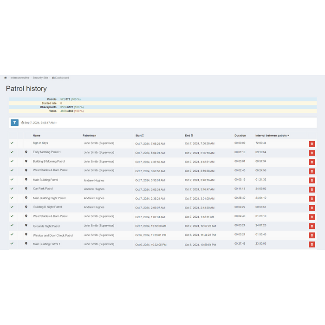
Task: Click the Name column header
Action: pyautogui.click(x=37, y=136)
